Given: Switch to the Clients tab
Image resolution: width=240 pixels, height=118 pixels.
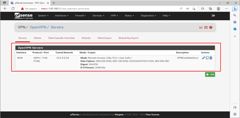Looking at the screenshot, I should [37, 38].
